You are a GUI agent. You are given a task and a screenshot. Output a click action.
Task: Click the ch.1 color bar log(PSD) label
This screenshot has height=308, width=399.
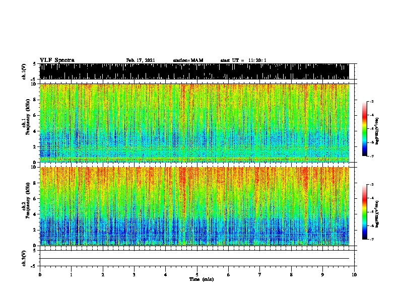[377, 131]
